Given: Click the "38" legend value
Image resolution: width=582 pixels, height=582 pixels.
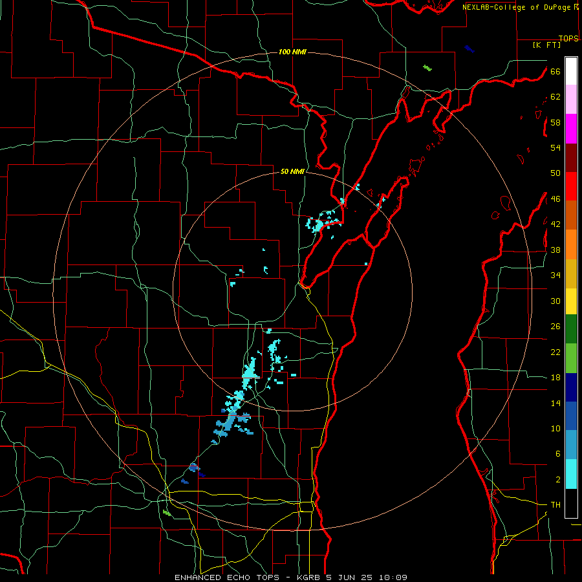Looking at the screenshot, I should pyautogui.click(x=555, y=250).
